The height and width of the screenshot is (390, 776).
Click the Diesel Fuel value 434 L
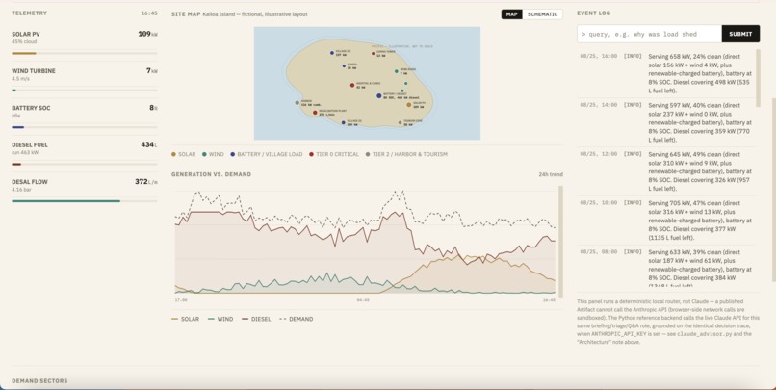(x=149, y=144)
